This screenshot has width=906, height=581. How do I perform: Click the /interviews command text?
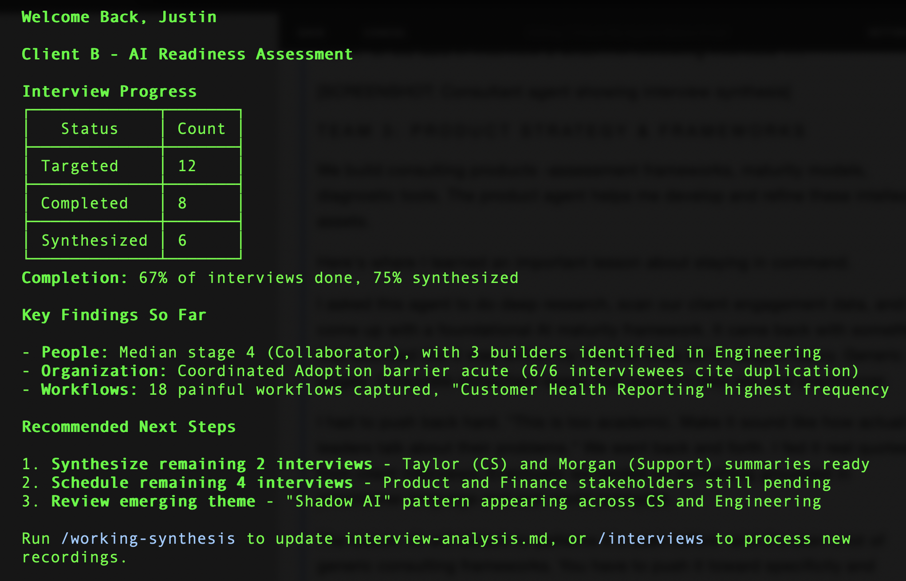[x=650, y=538]
